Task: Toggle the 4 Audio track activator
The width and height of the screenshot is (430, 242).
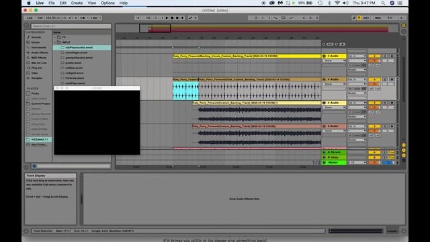Action: click(374, 79)
